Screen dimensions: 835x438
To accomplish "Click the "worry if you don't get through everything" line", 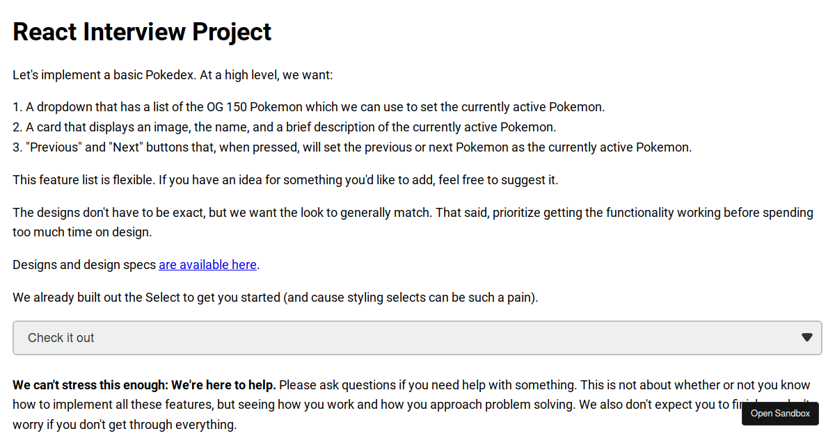I will [125, 424].
